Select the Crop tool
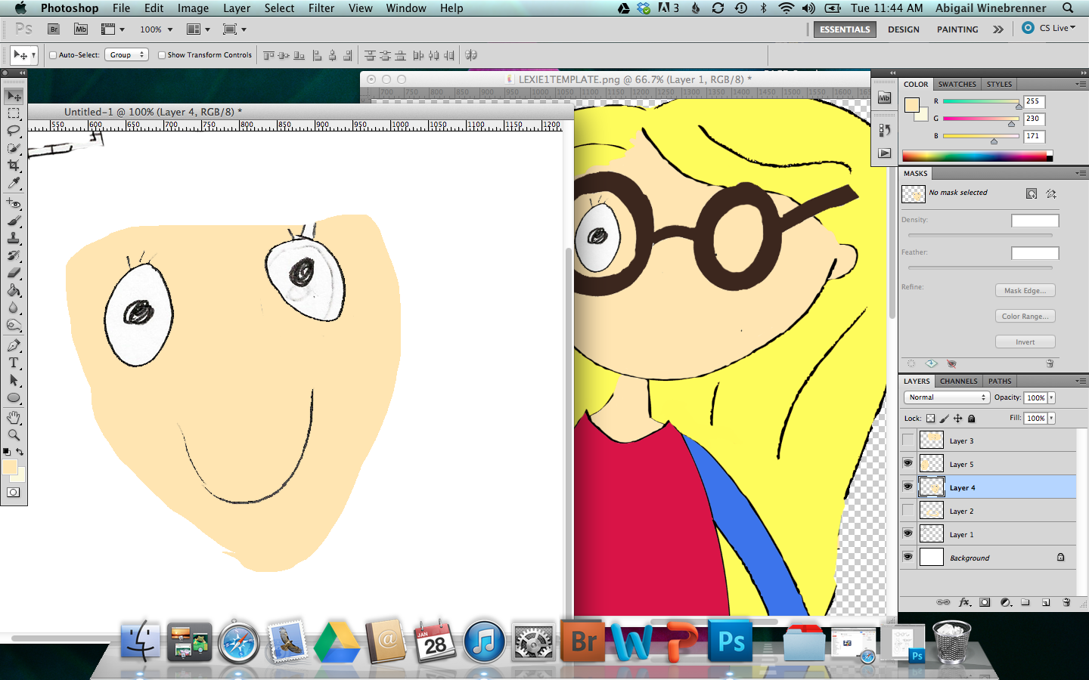The width and height of the screenshot is (1089, 680). click(x=14, y=165)
